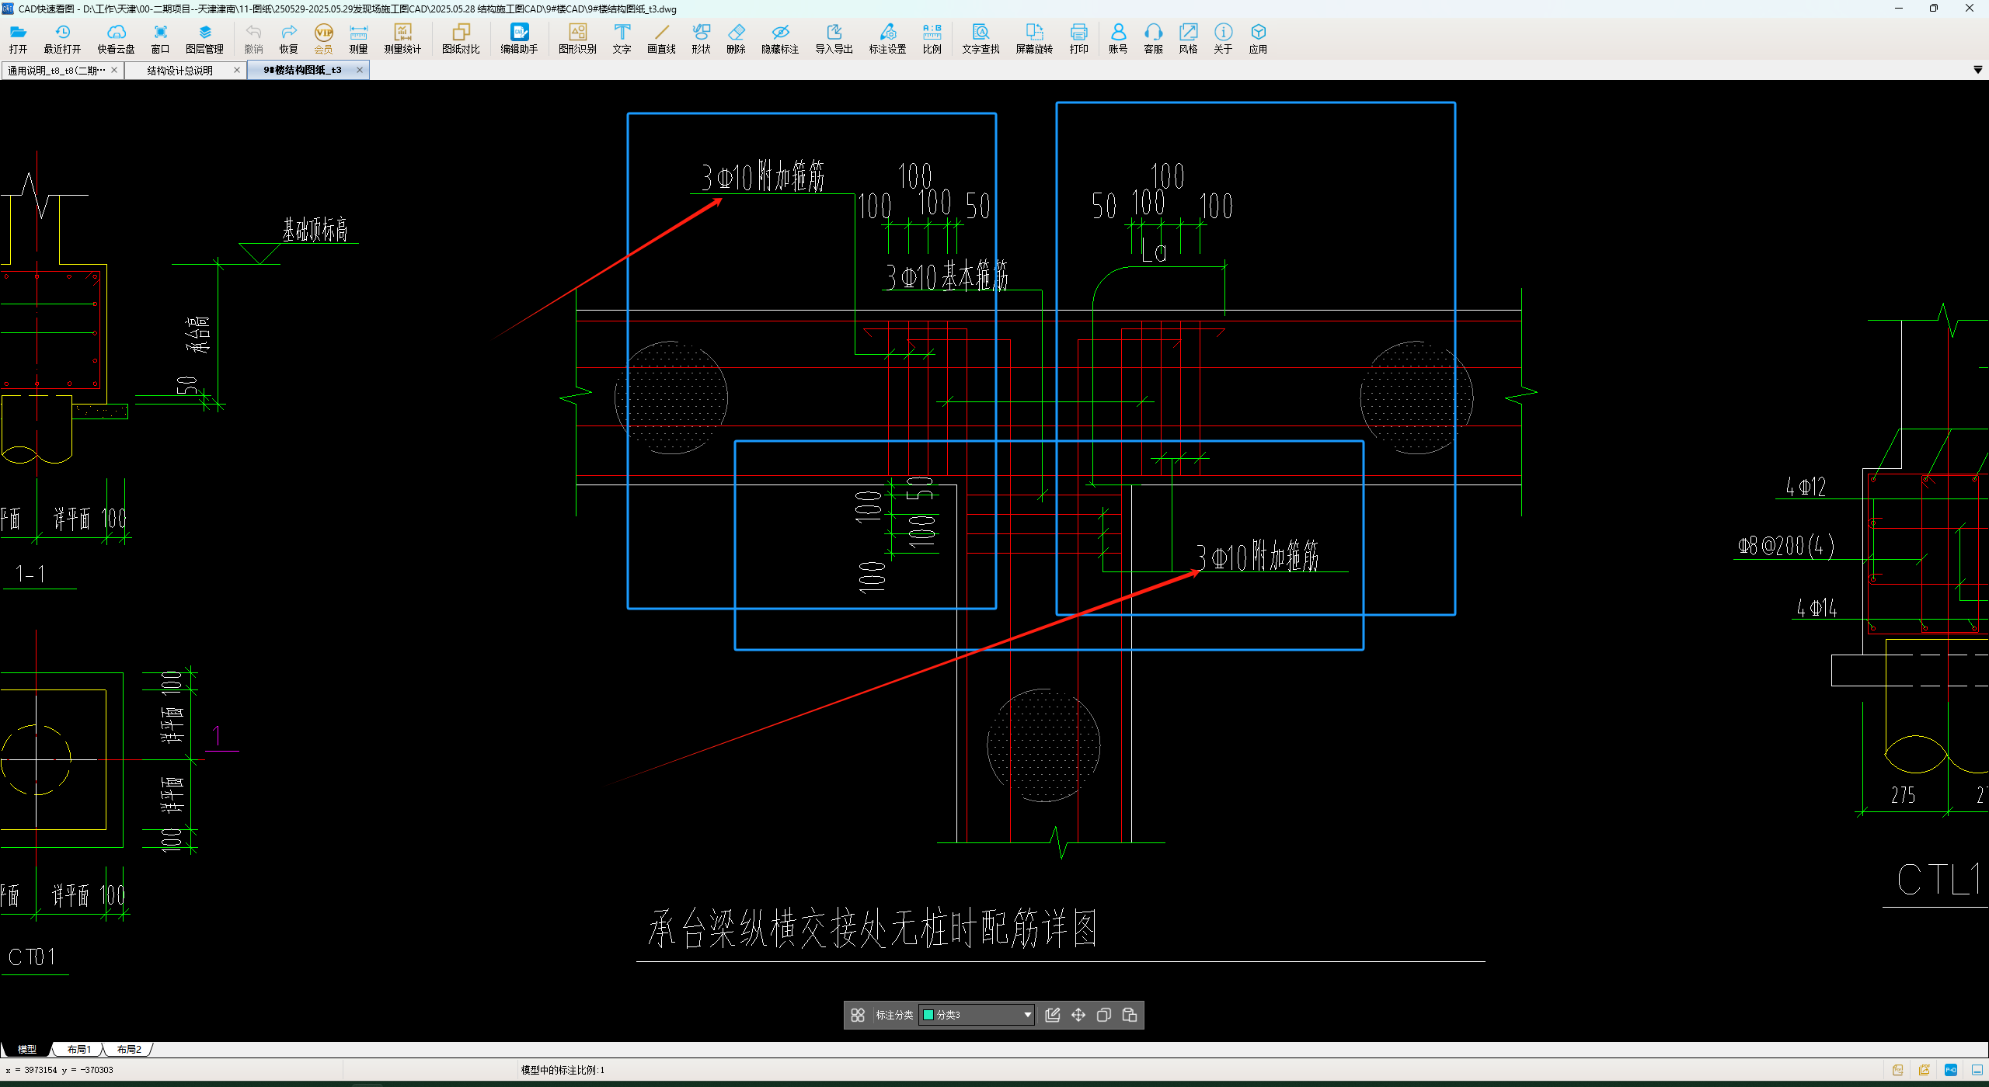Screen dimensions: 1989x1087
Task: Select 图形识别 shape recognition tool
Action: pyautogui.click(x=577, y=38)
